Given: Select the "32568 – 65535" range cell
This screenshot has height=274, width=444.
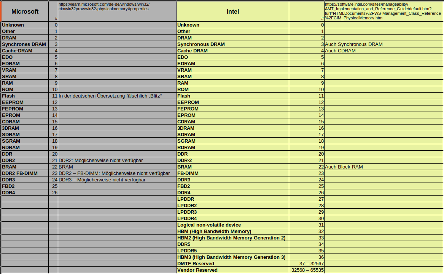Looking at the screenshot, I should pyautogui.click(x=307, y=270).
